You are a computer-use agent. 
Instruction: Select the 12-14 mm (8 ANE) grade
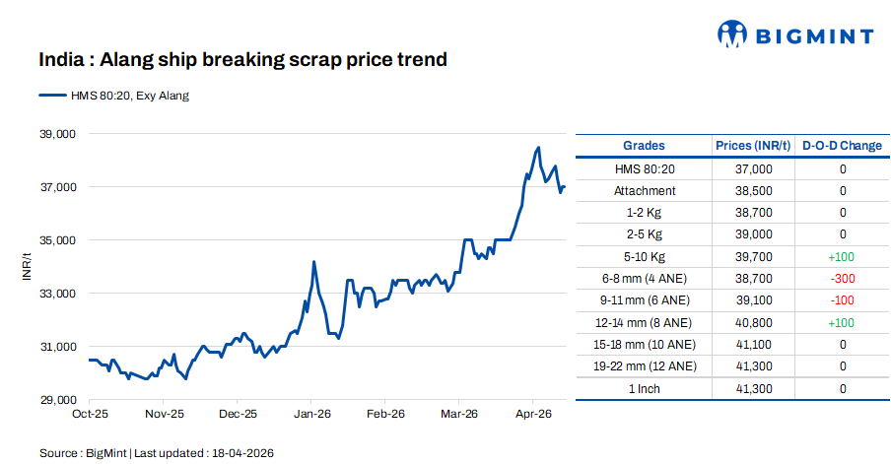pyautogui.click(x=645, y=322)
